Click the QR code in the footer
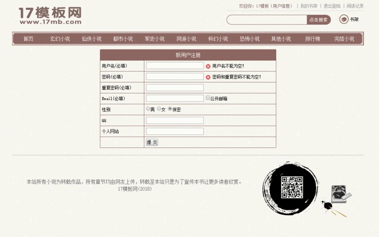Viewport: 379px width, 237px height. point(292,187)
